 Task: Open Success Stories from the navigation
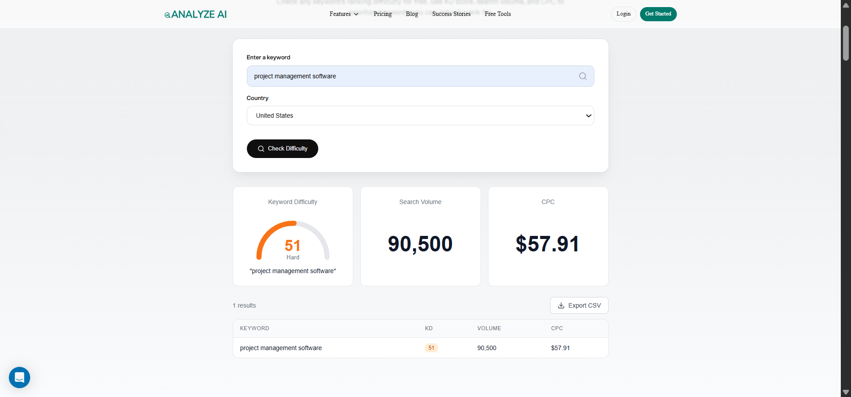tap(451, 14)
